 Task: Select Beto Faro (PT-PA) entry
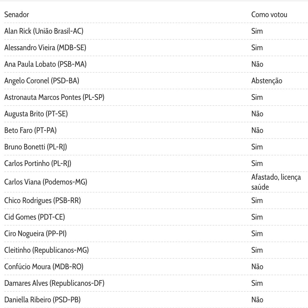pyautogui.click(x=30, y=130)
